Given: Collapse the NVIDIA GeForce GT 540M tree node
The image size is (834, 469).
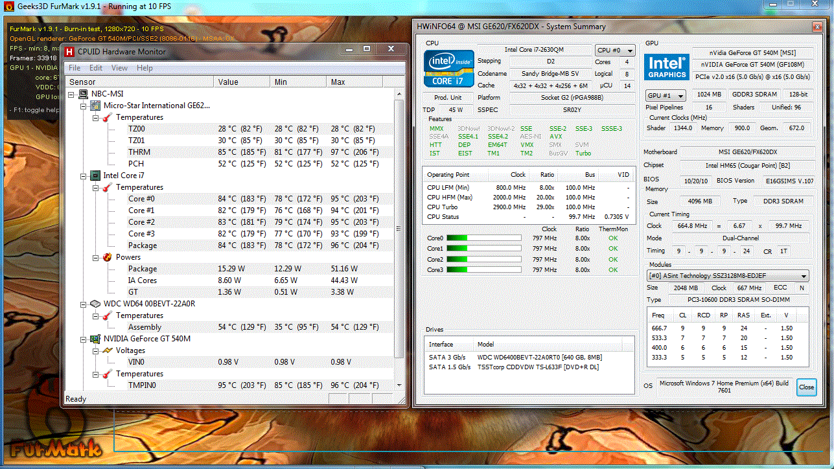Looking at the screenshot, I should click(x=84, y=339).
